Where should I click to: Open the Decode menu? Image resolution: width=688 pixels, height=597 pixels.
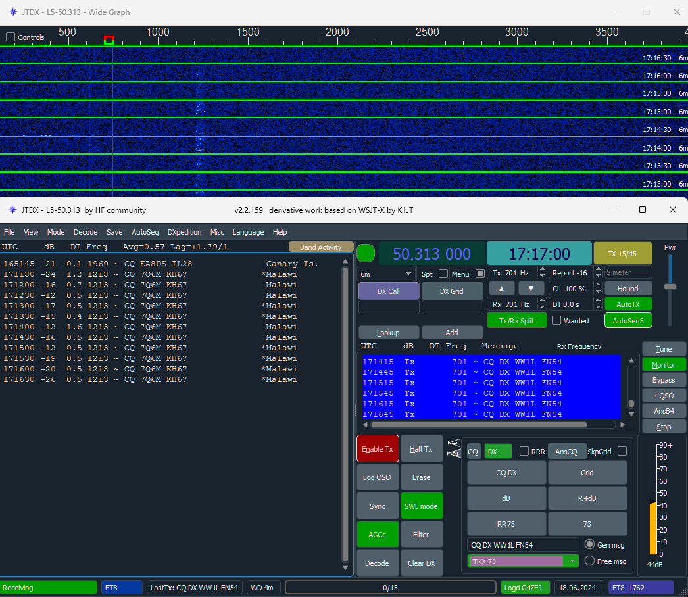[x=86, y=232]
